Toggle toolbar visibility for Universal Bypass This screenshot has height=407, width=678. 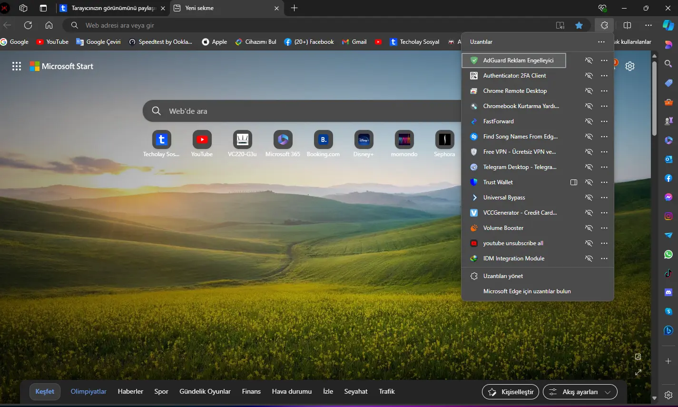click(x=589, y=198)
